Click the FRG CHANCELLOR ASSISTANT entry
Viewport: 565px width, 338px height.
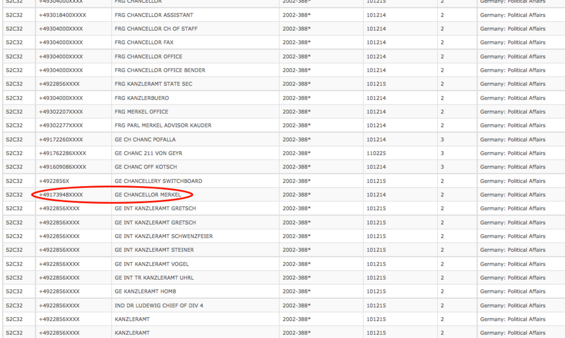tap(154, 15)
